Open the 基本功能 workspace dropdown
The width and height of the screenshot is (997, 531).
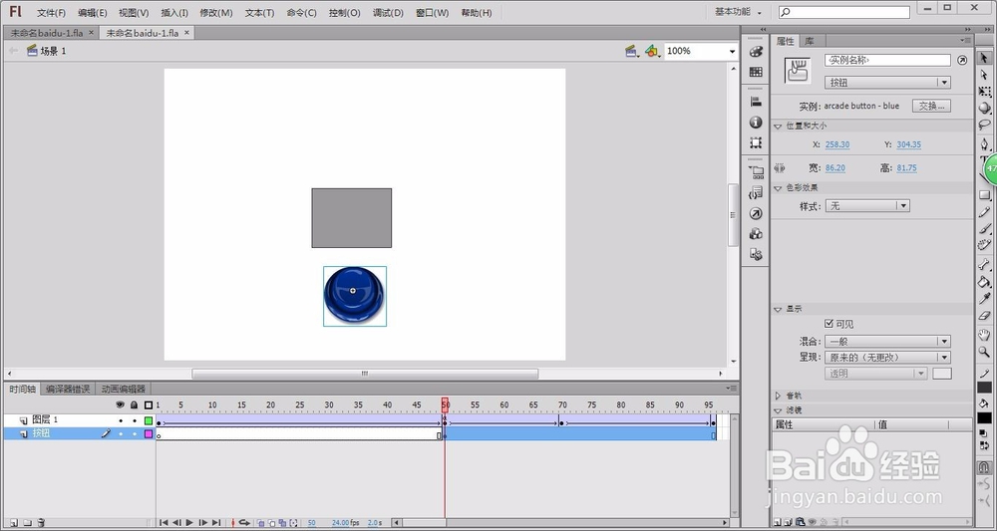pos(738,12)
